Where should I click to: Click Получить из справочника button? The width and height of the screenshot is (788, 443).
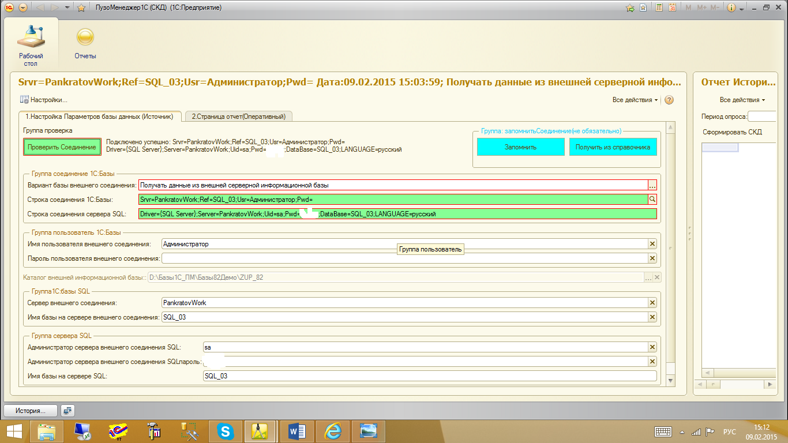tap(613, 147)
